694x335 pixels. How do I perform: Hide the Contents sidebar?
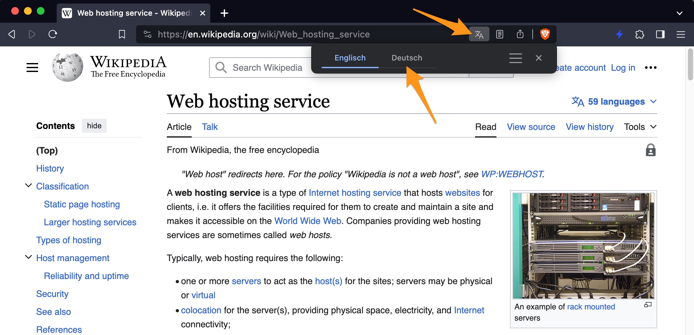[x=94, y=126]
